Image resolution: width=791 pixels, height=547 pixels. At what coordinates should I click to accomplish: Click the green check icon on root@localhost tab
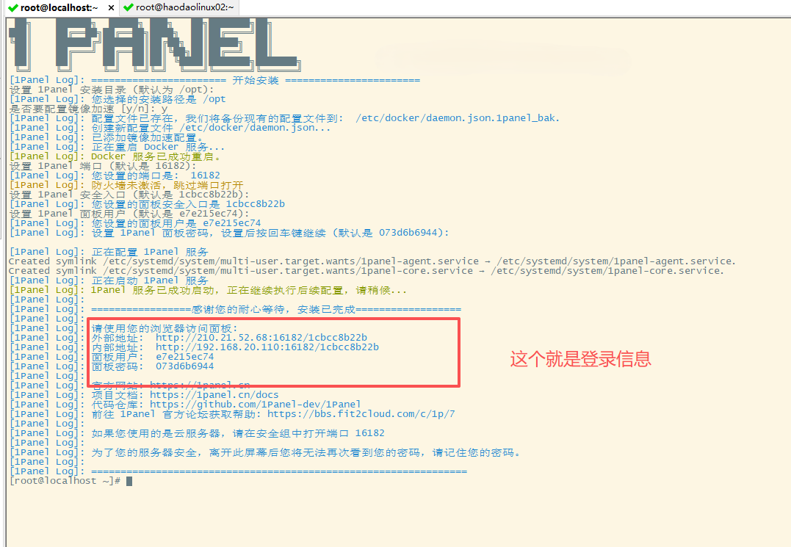(13, 7)
